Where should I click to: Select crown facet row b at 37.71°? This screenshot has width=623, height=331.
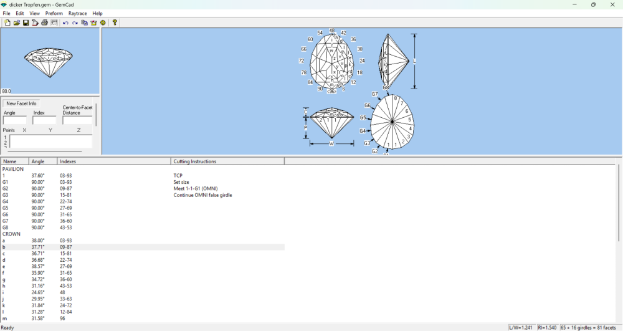[x=37, y=247]
